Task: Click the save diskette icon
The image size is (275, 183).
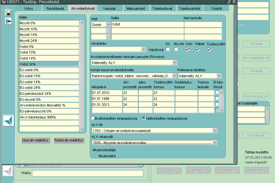Action: point(9,13)
